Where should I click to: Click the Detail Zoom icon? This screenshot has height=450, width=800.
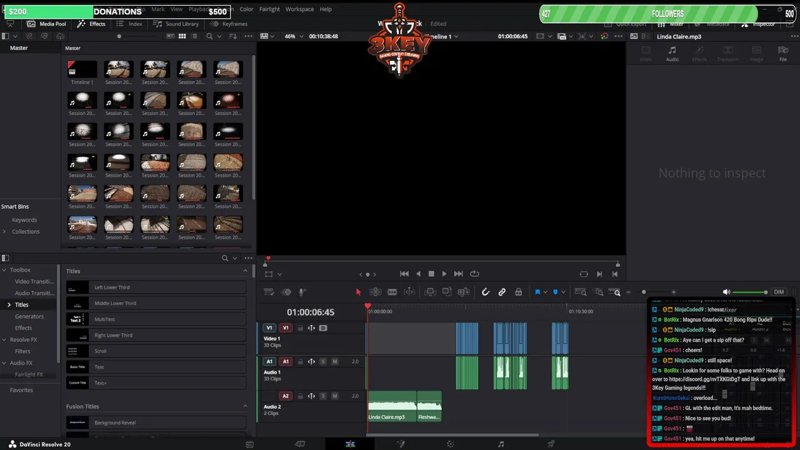point(599,292)
